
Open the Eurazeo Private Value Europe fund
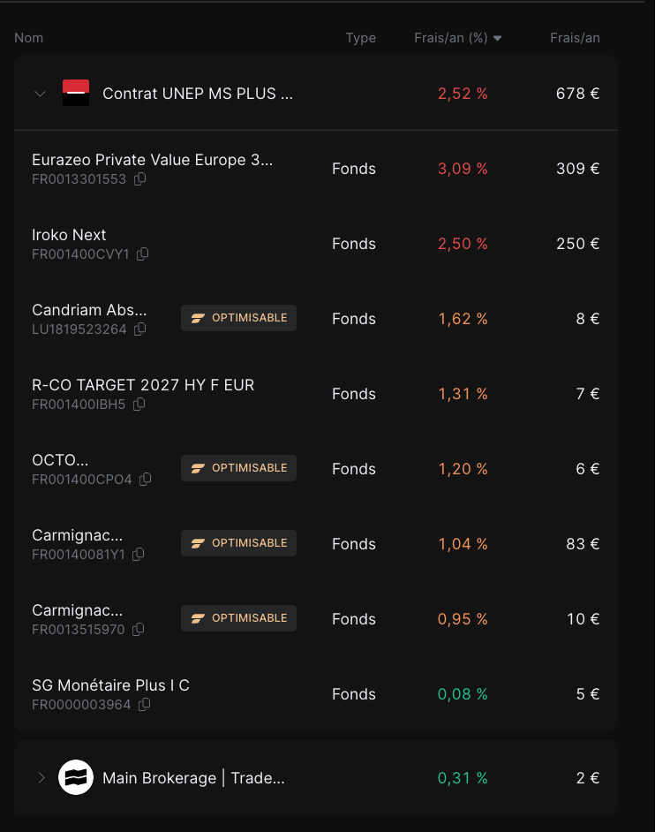[152, 160]
